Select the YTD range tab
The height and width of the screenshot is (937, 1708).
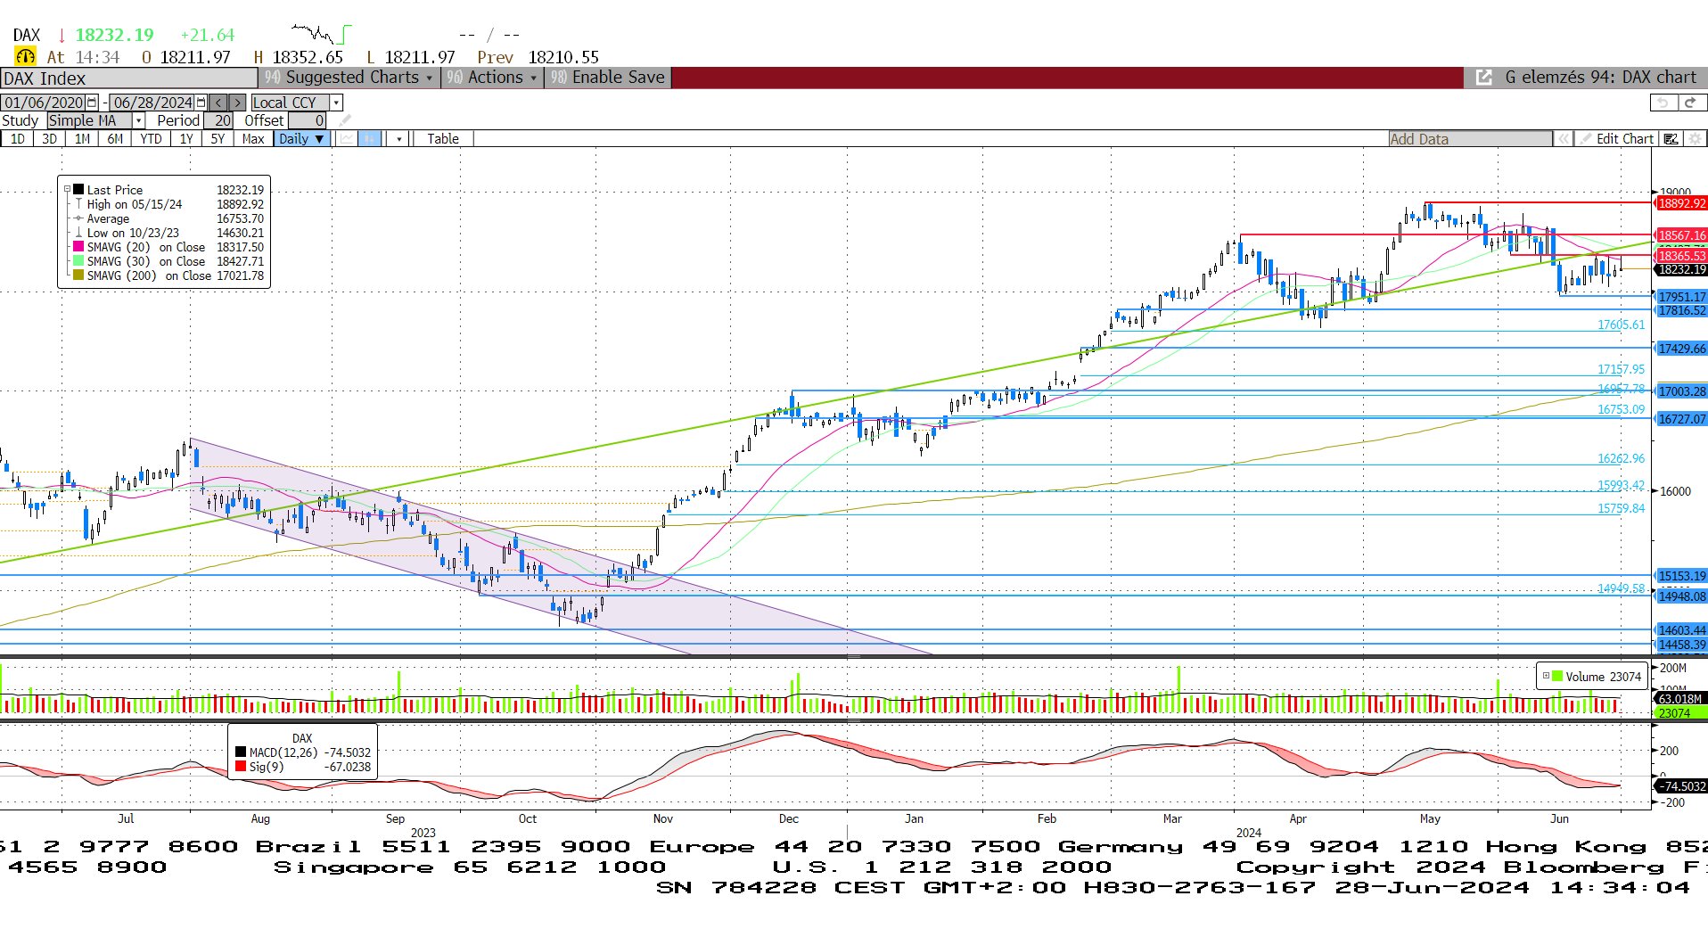click(151, 139)
